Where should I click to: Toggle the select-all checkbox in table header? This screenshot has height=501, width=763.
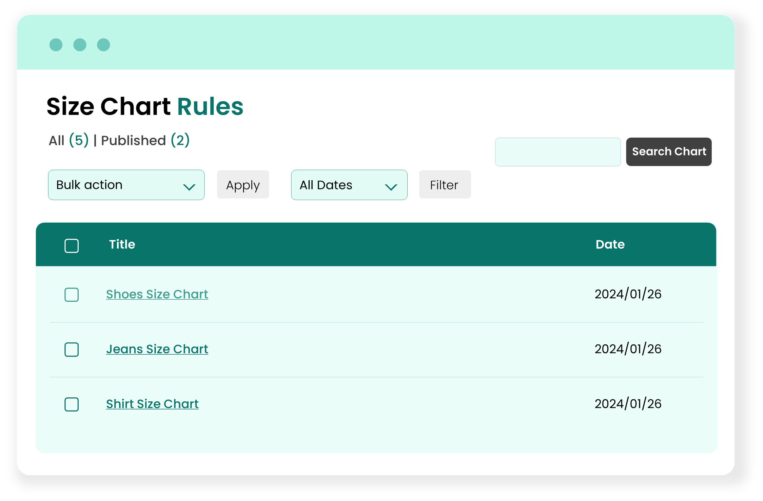click(72, 246)
